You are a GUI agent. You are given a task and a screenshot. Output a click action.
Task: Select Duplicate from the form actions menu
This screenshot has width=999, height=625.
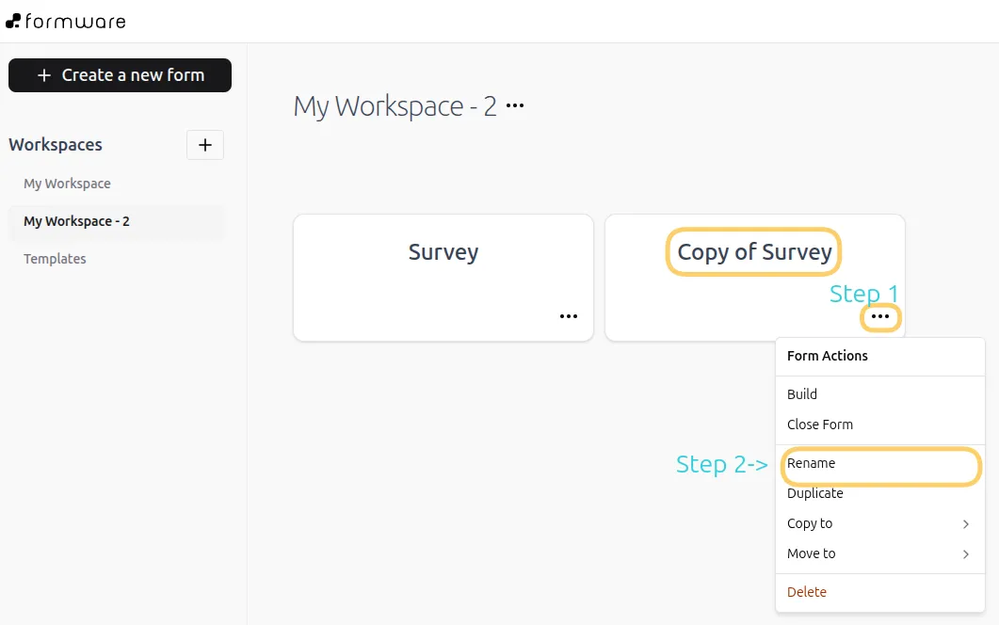tap(814, 493)
